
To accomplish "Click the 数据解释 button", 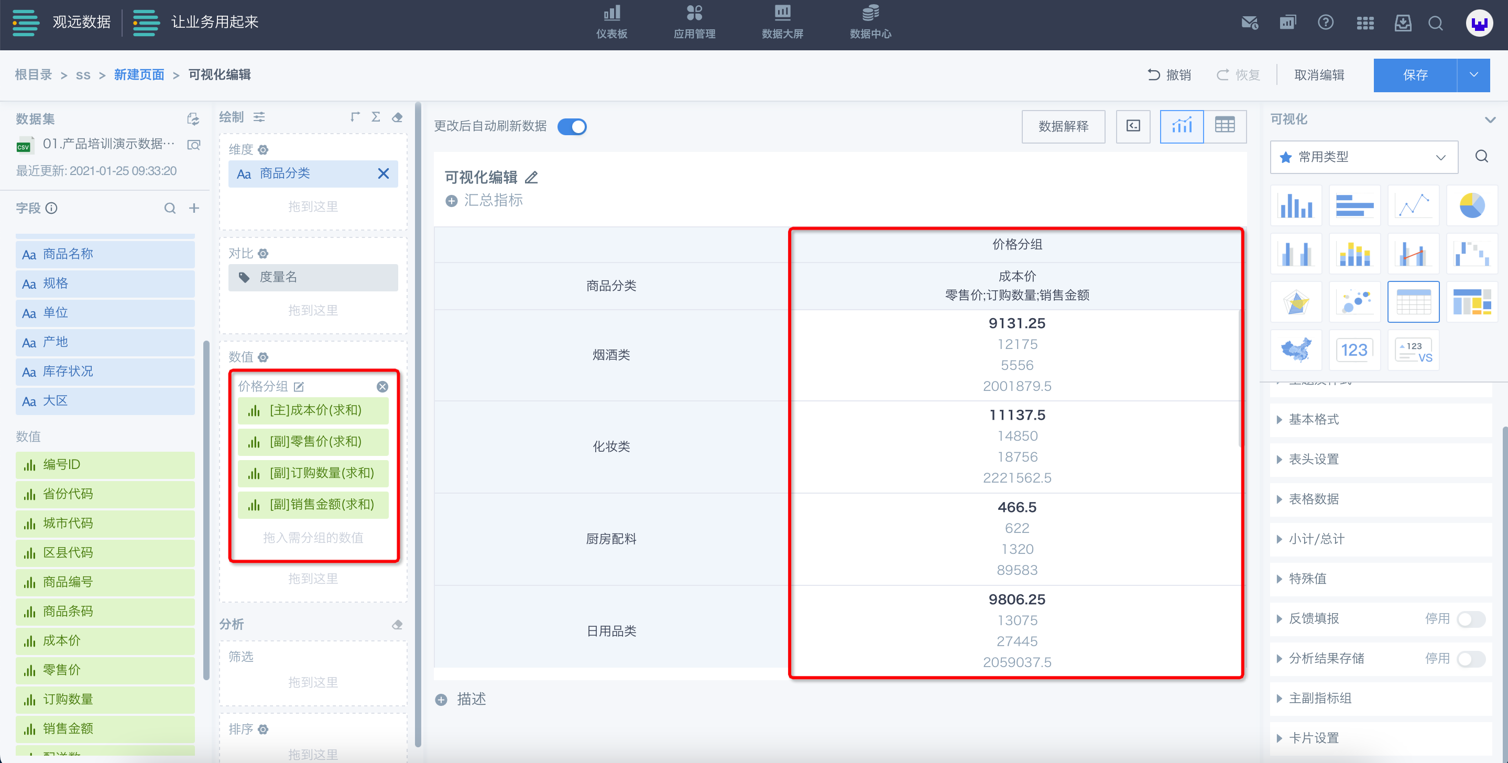I will (1063, 126).
